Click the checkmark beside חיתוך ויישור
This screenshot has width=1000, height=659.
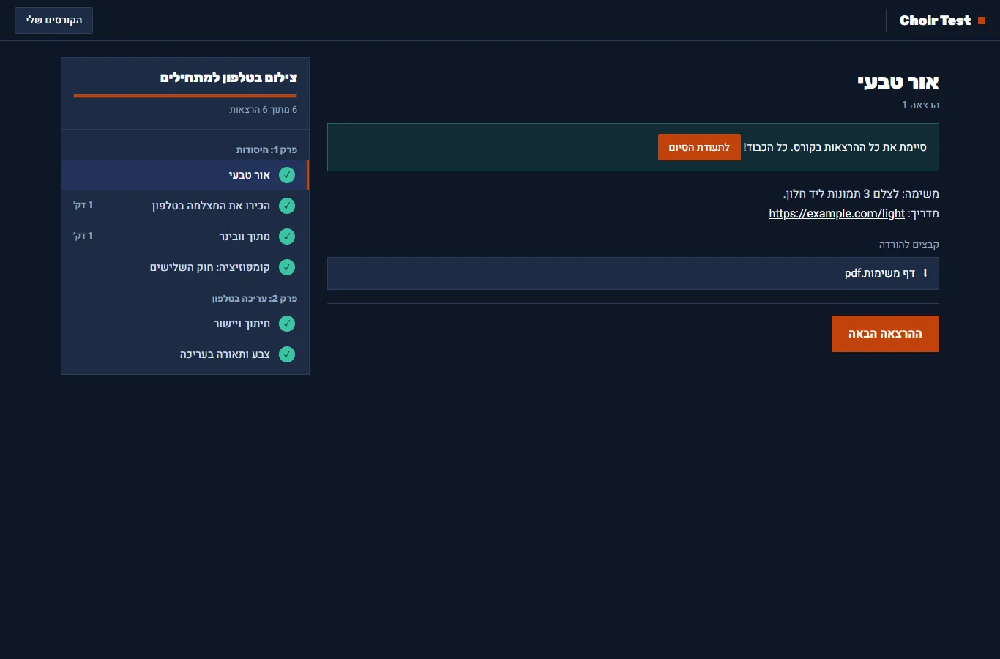point(287,324)
